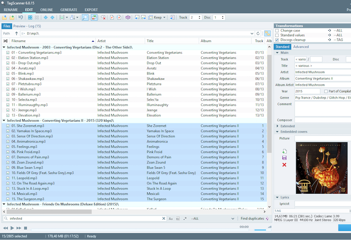Deselect all files with the grey grid icon

pos(37,17)
